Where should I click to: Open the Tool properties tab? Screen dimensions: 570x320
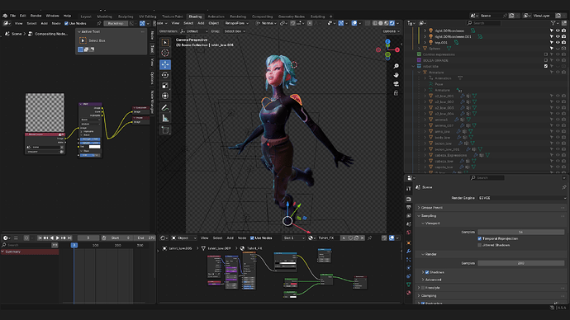409,189
